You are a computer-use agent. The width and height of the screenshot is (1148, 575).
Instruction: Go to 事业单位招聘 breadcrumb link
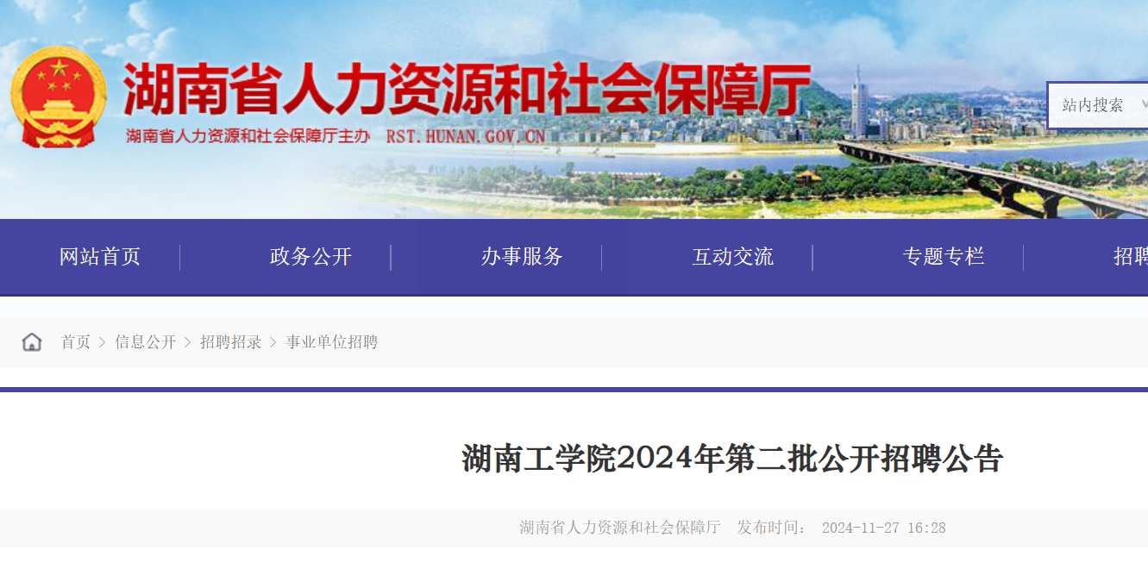[x=332, y=342]
